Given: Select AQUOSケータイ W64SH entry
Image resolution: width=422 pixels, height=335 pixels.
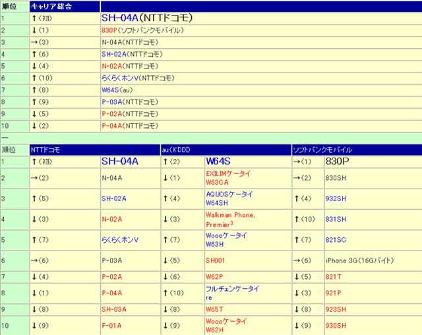Looking at the screenshot, I should 229,198.
